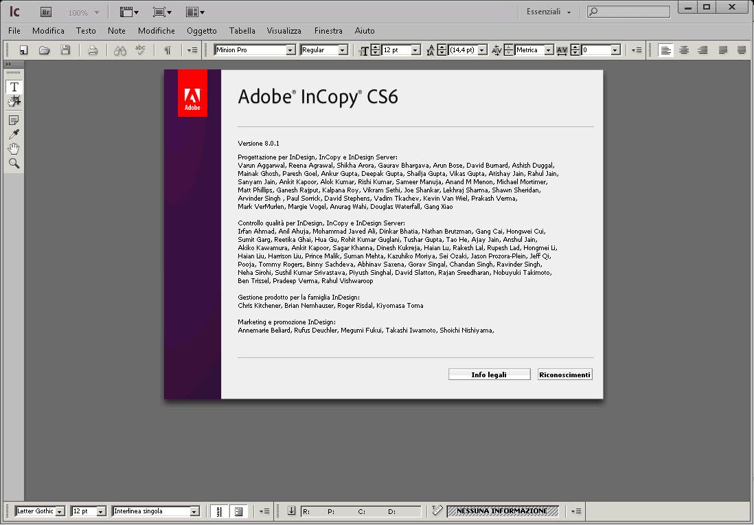Open a file using the folder icon

pyautogui.click(x=44, y=50)
